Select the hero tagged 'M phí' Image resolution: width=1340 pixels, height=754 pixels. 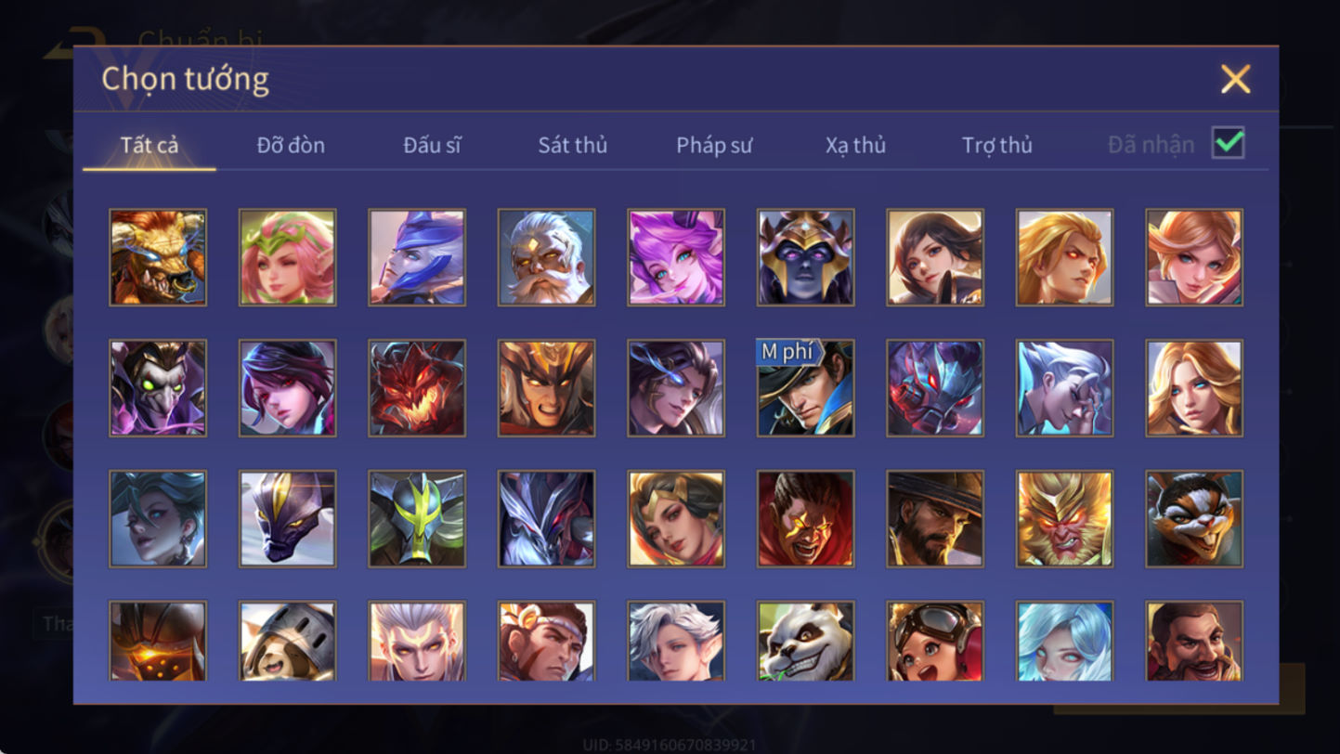805,388
